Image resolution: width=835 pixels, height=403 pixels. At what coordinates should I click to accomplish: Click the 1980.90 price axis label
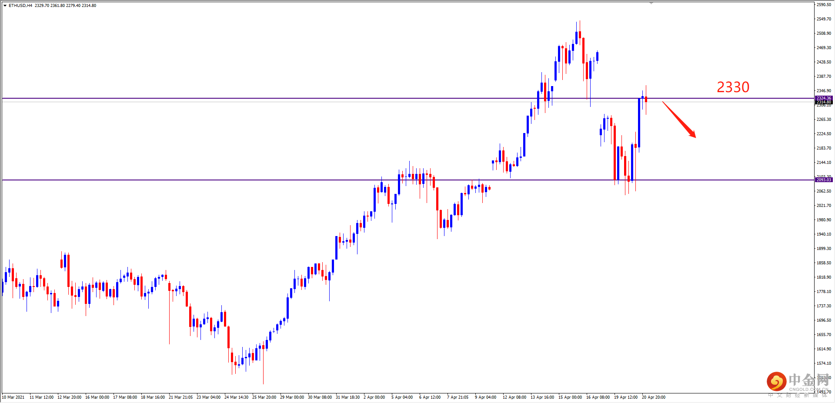tap(824, 220)
